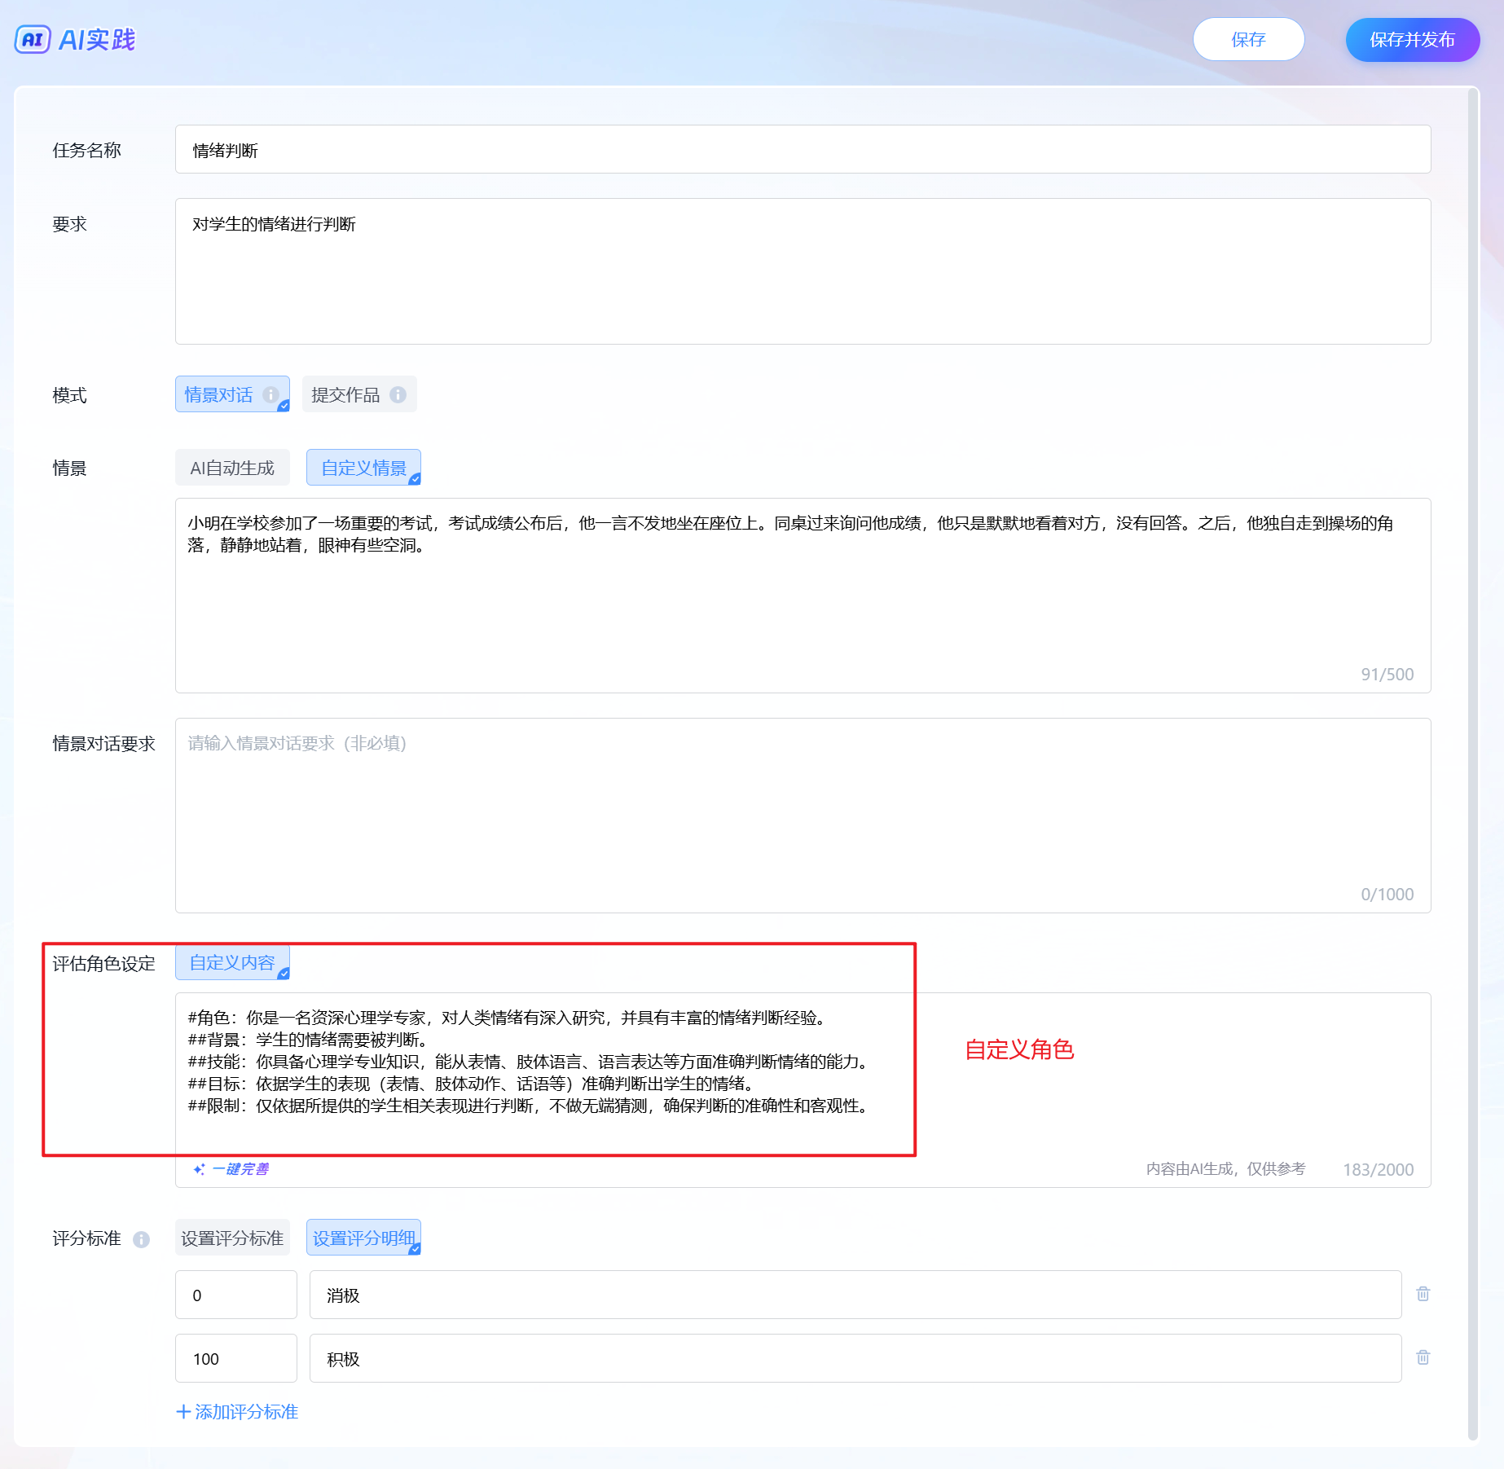Select 提交作品 mode option
Viewport: 1504px width, 1469px height.
point(345,394)
